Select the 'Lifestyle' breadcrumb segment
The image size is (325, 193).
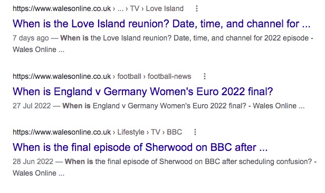click(131, 132)
